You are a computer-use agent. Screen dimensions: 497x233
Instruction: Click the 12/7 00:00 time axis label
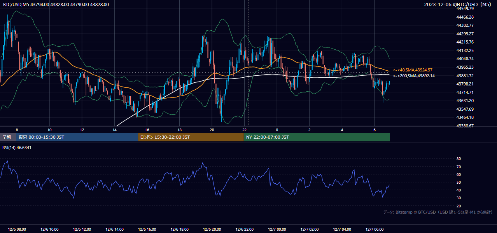pyautogui.click(x=277, y=230)
